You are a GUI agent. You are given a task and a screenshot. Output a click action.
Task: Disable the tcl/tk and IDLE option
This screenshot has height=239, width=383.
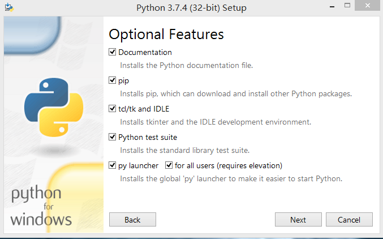pos(112,109)
